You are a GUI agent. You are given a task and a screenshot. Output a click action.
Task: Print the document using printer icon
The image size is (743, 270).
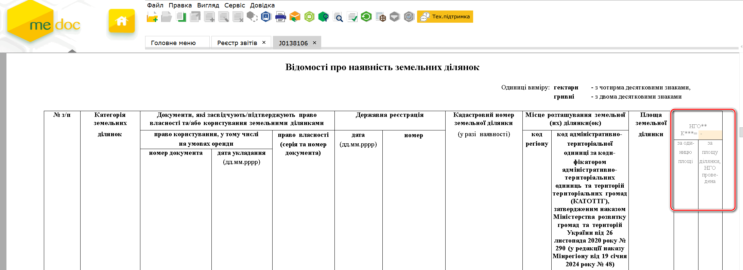click(x=280, y=17)
